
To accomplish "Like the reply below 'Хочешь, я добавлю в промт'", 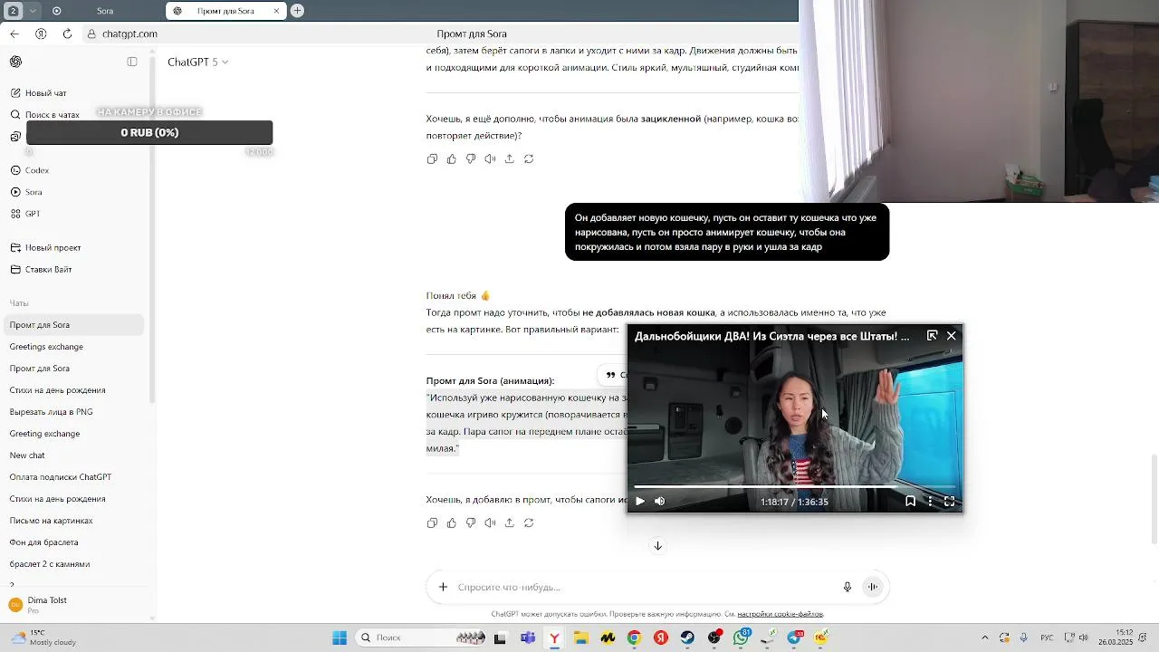I will (x=451, y=523).
